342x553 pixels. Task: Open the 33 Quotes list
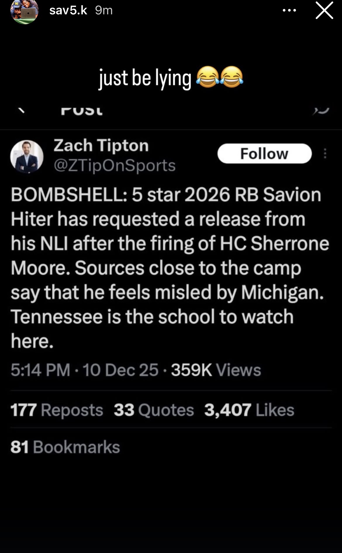coord(154,410)
